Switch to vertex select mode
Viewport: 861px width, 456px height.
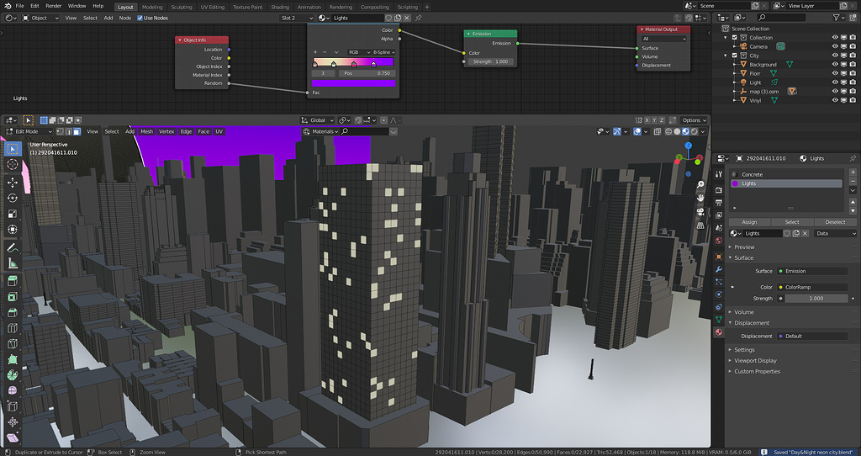61,131
